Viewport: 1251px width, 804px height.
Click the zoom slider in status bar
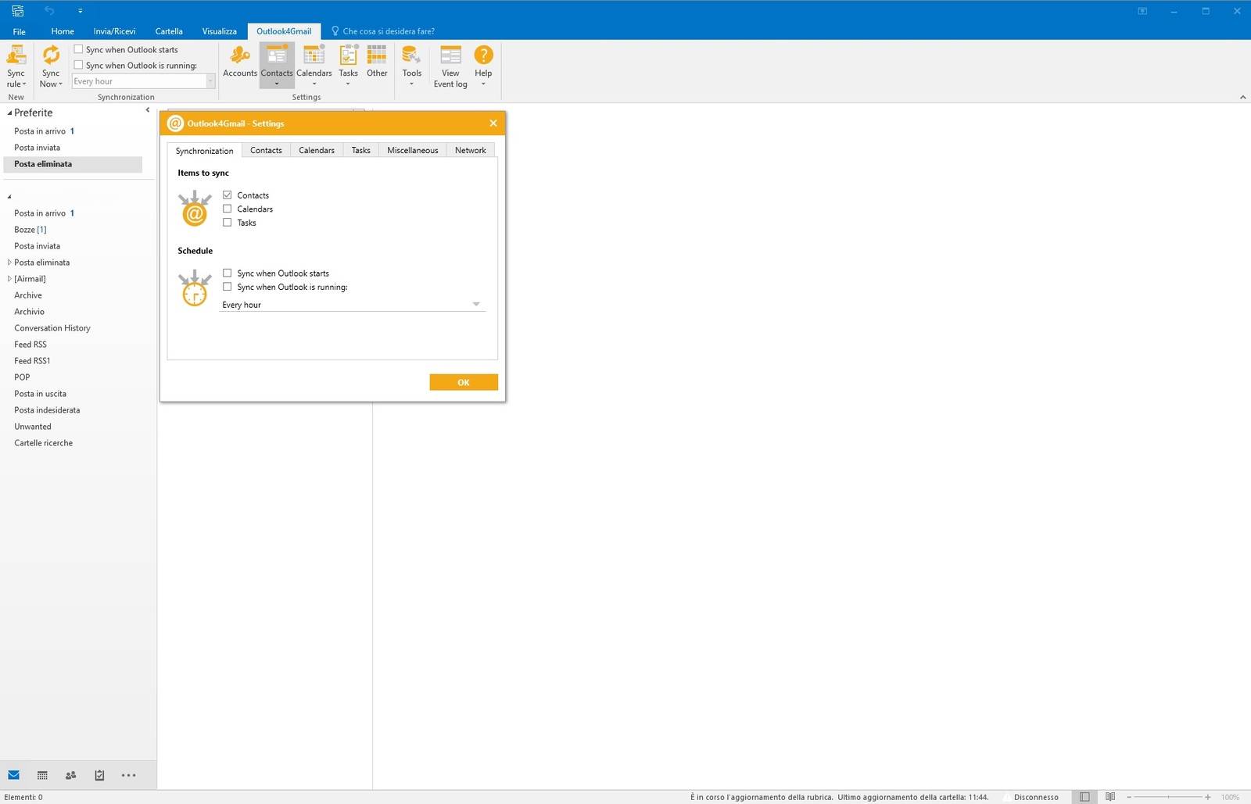(1168, 797)
